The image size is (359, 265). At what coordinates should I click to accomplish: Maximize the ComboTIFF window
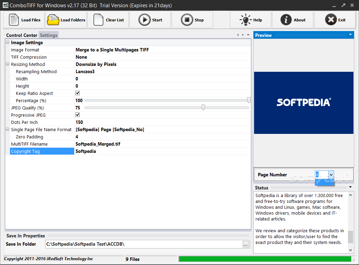tap(343, 5)
